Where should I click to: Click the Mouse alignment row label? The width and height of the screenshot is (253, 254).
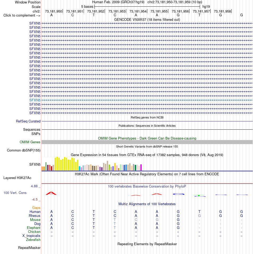tap(35, 220)
